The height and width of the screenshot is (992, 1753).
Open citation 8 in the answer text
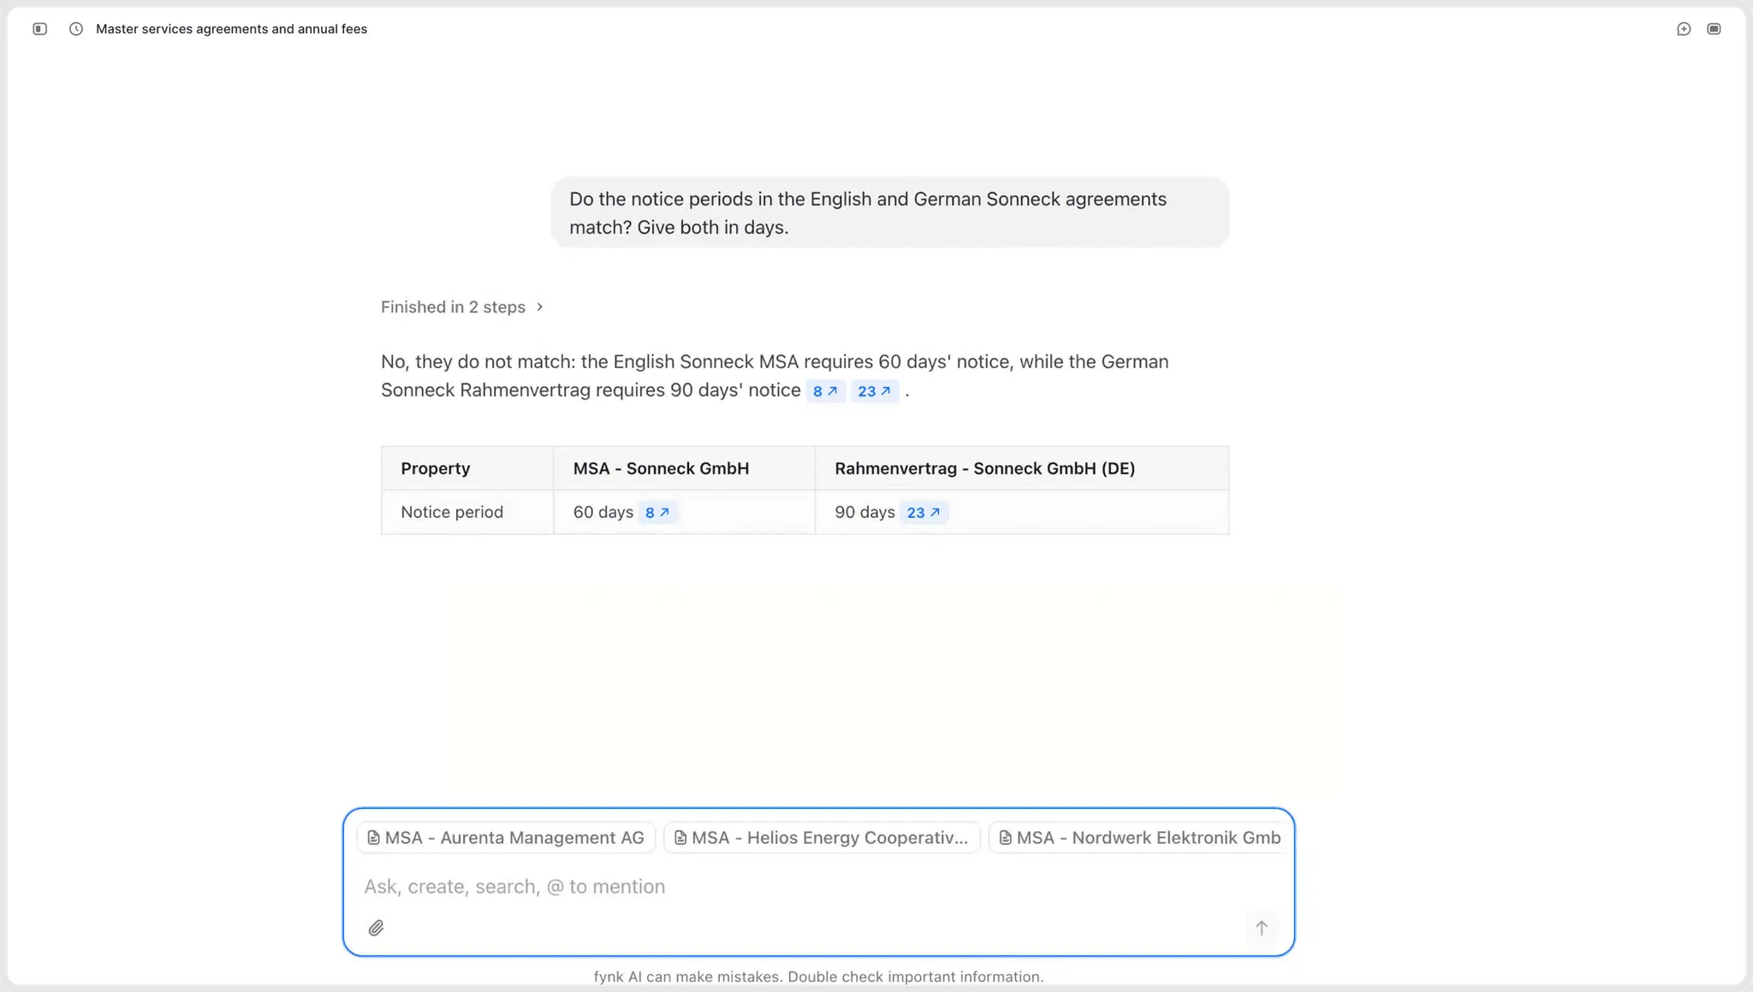click(x=825, y=391)
